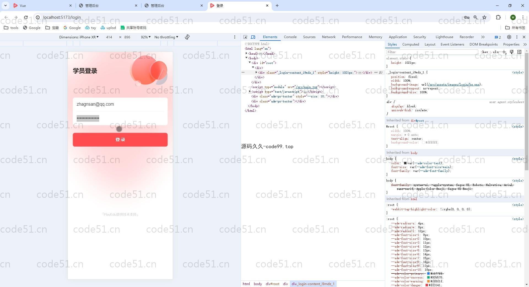Rotate device orientation icon

[x=187, y=37]
